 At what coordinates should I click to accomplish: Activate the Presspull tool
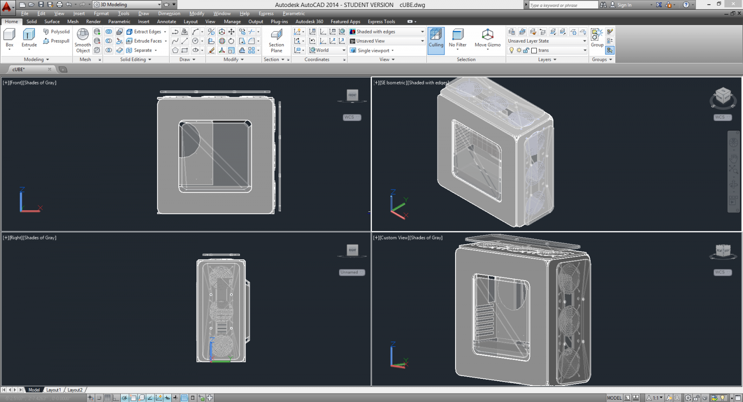click(x=56, y=41)
